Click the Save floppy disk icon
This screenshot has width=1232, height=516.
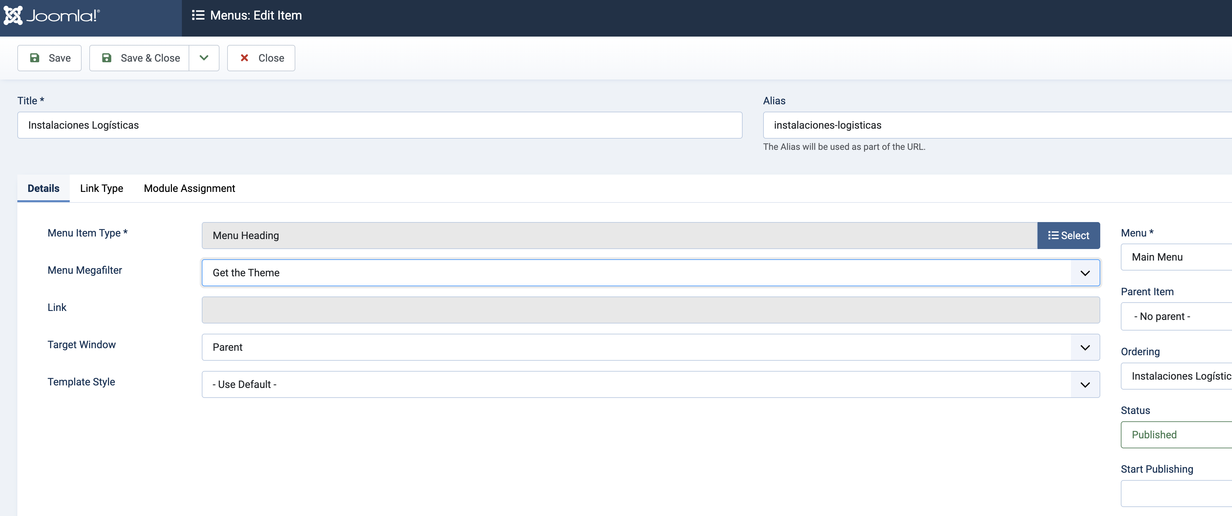click(x=35, y=58)
